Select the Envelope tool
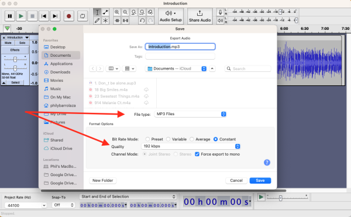Image resolution: width=351 pixels, height=217 pixels. [x=105, y=12]
